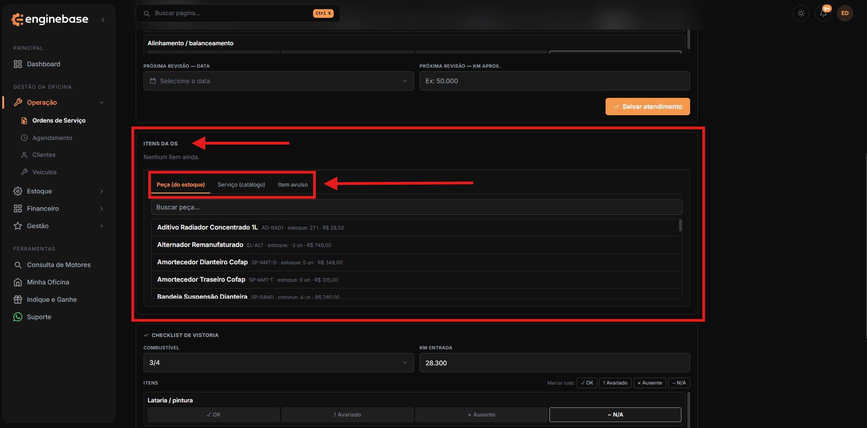Select the Peça (do estoque) tab
This screenshot has width=867, height=428.
point(181,185)
